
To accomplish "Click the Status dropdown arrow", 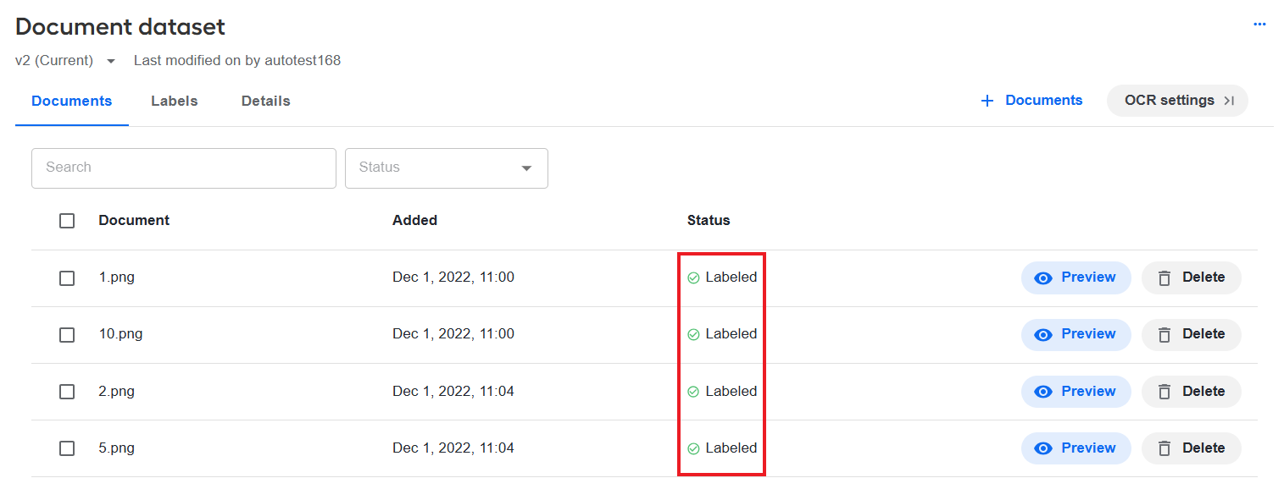I will (526, 168).
